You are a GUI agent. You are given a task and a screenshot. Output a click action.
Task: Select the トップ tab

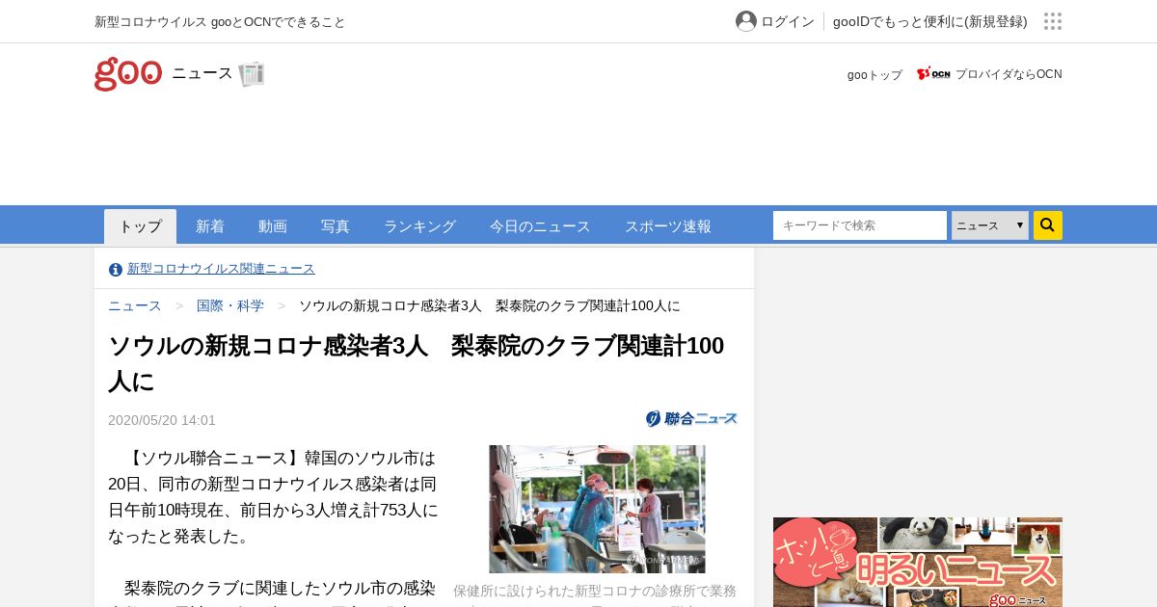140,226
